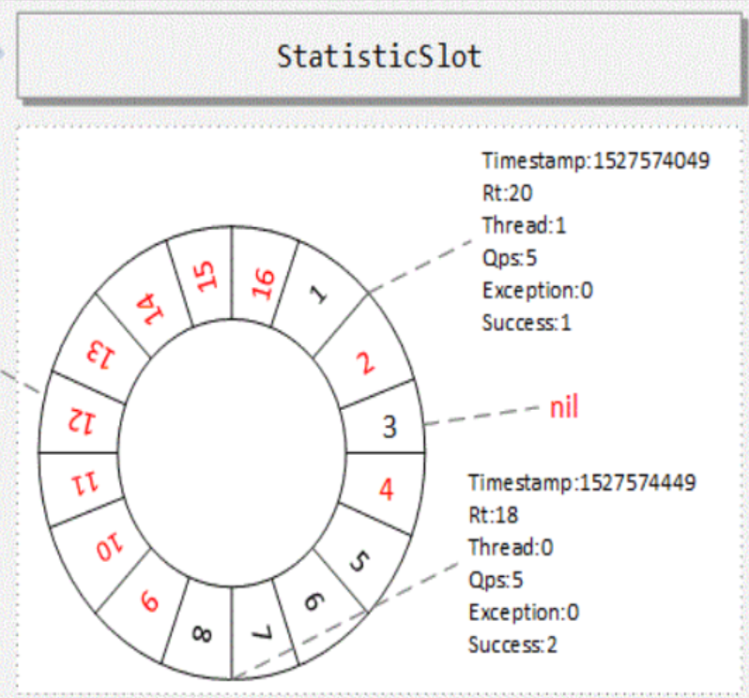Select ring segment numbered 6
The image size is (749, 698).
pos(313,601)
